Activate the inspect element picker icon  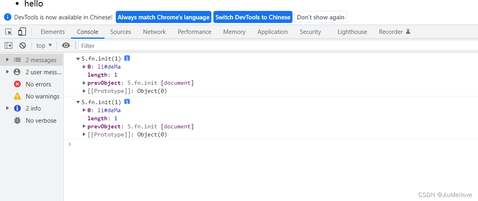click(8, 32)
